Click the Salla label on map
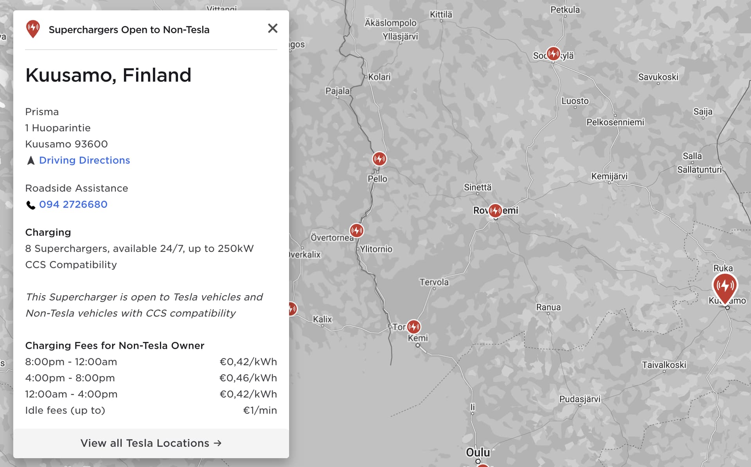The image size is (751, 467). (692, 156)
